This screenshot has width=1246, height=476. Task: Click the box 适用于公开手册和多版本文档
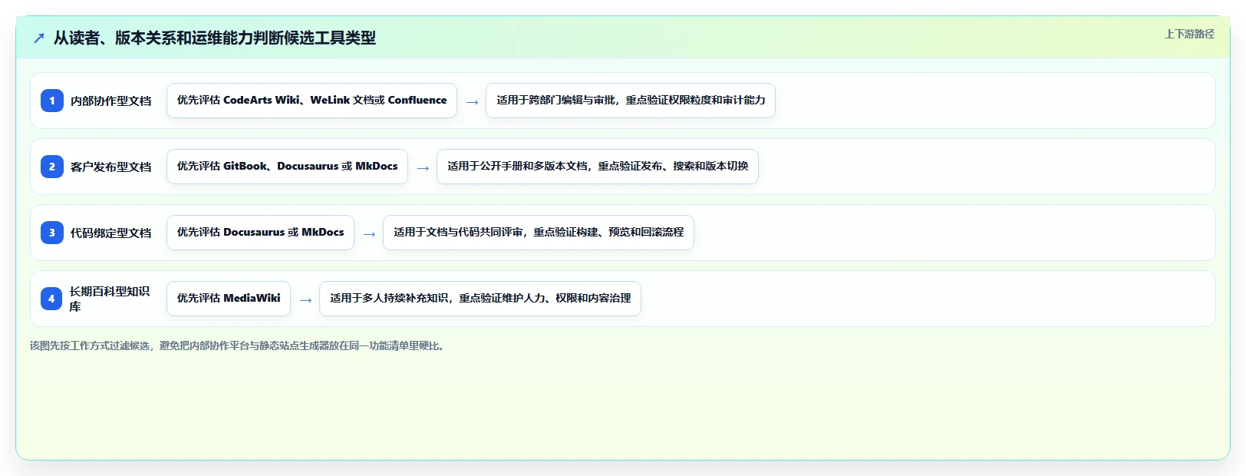[x=598, y=167]
